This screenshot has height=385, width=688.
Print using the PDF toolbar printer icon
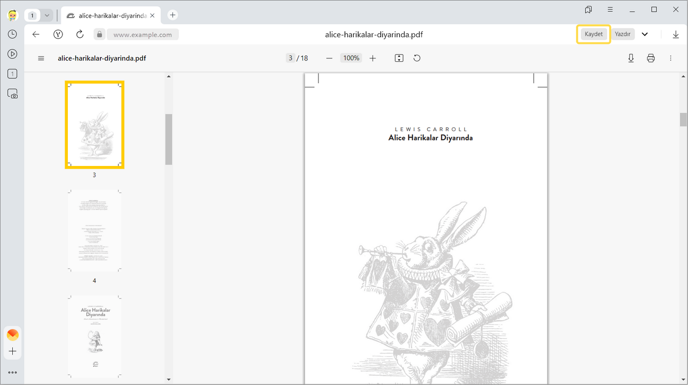651,58
